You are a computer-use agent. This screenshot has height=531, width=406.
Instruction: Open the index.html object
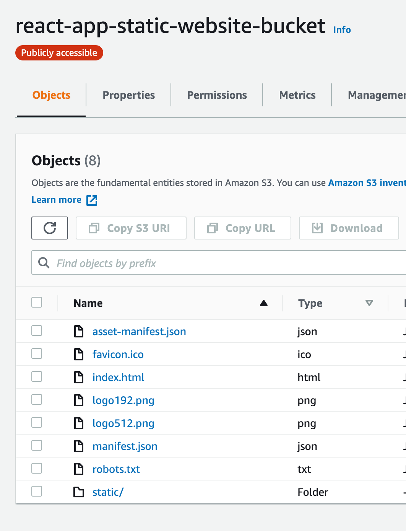pos(119,377)
